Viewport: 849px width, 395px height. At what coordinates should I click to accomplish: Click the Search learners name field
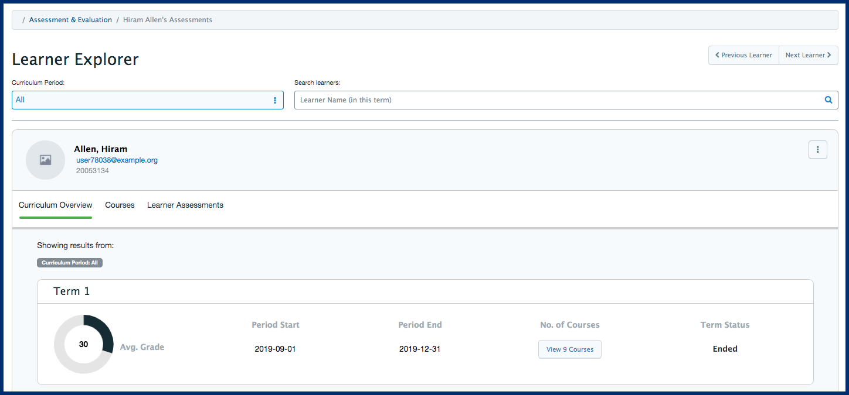tap(557, 100)
